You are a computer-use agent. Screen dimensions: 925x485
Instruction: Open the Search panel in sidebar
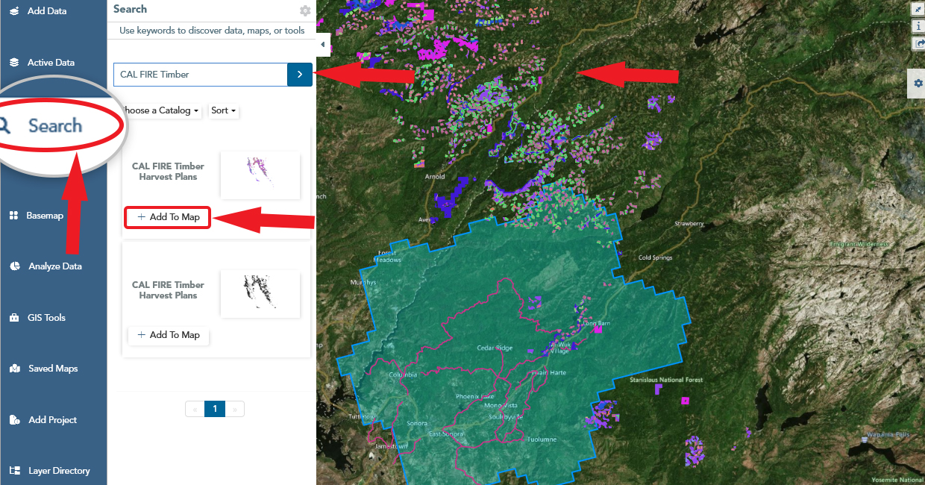pyautogui.click(x=54, y=125)
